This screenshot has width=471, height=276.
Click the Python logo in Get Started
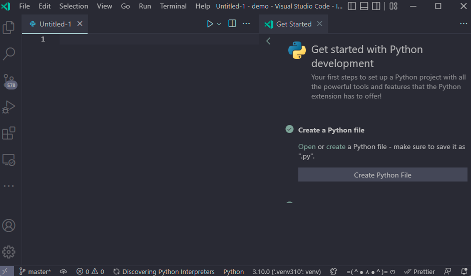coord(297,50)
